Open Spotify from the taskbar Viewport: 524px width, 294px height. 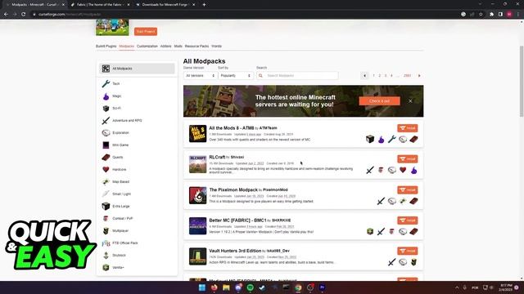(x=250, y=287)
